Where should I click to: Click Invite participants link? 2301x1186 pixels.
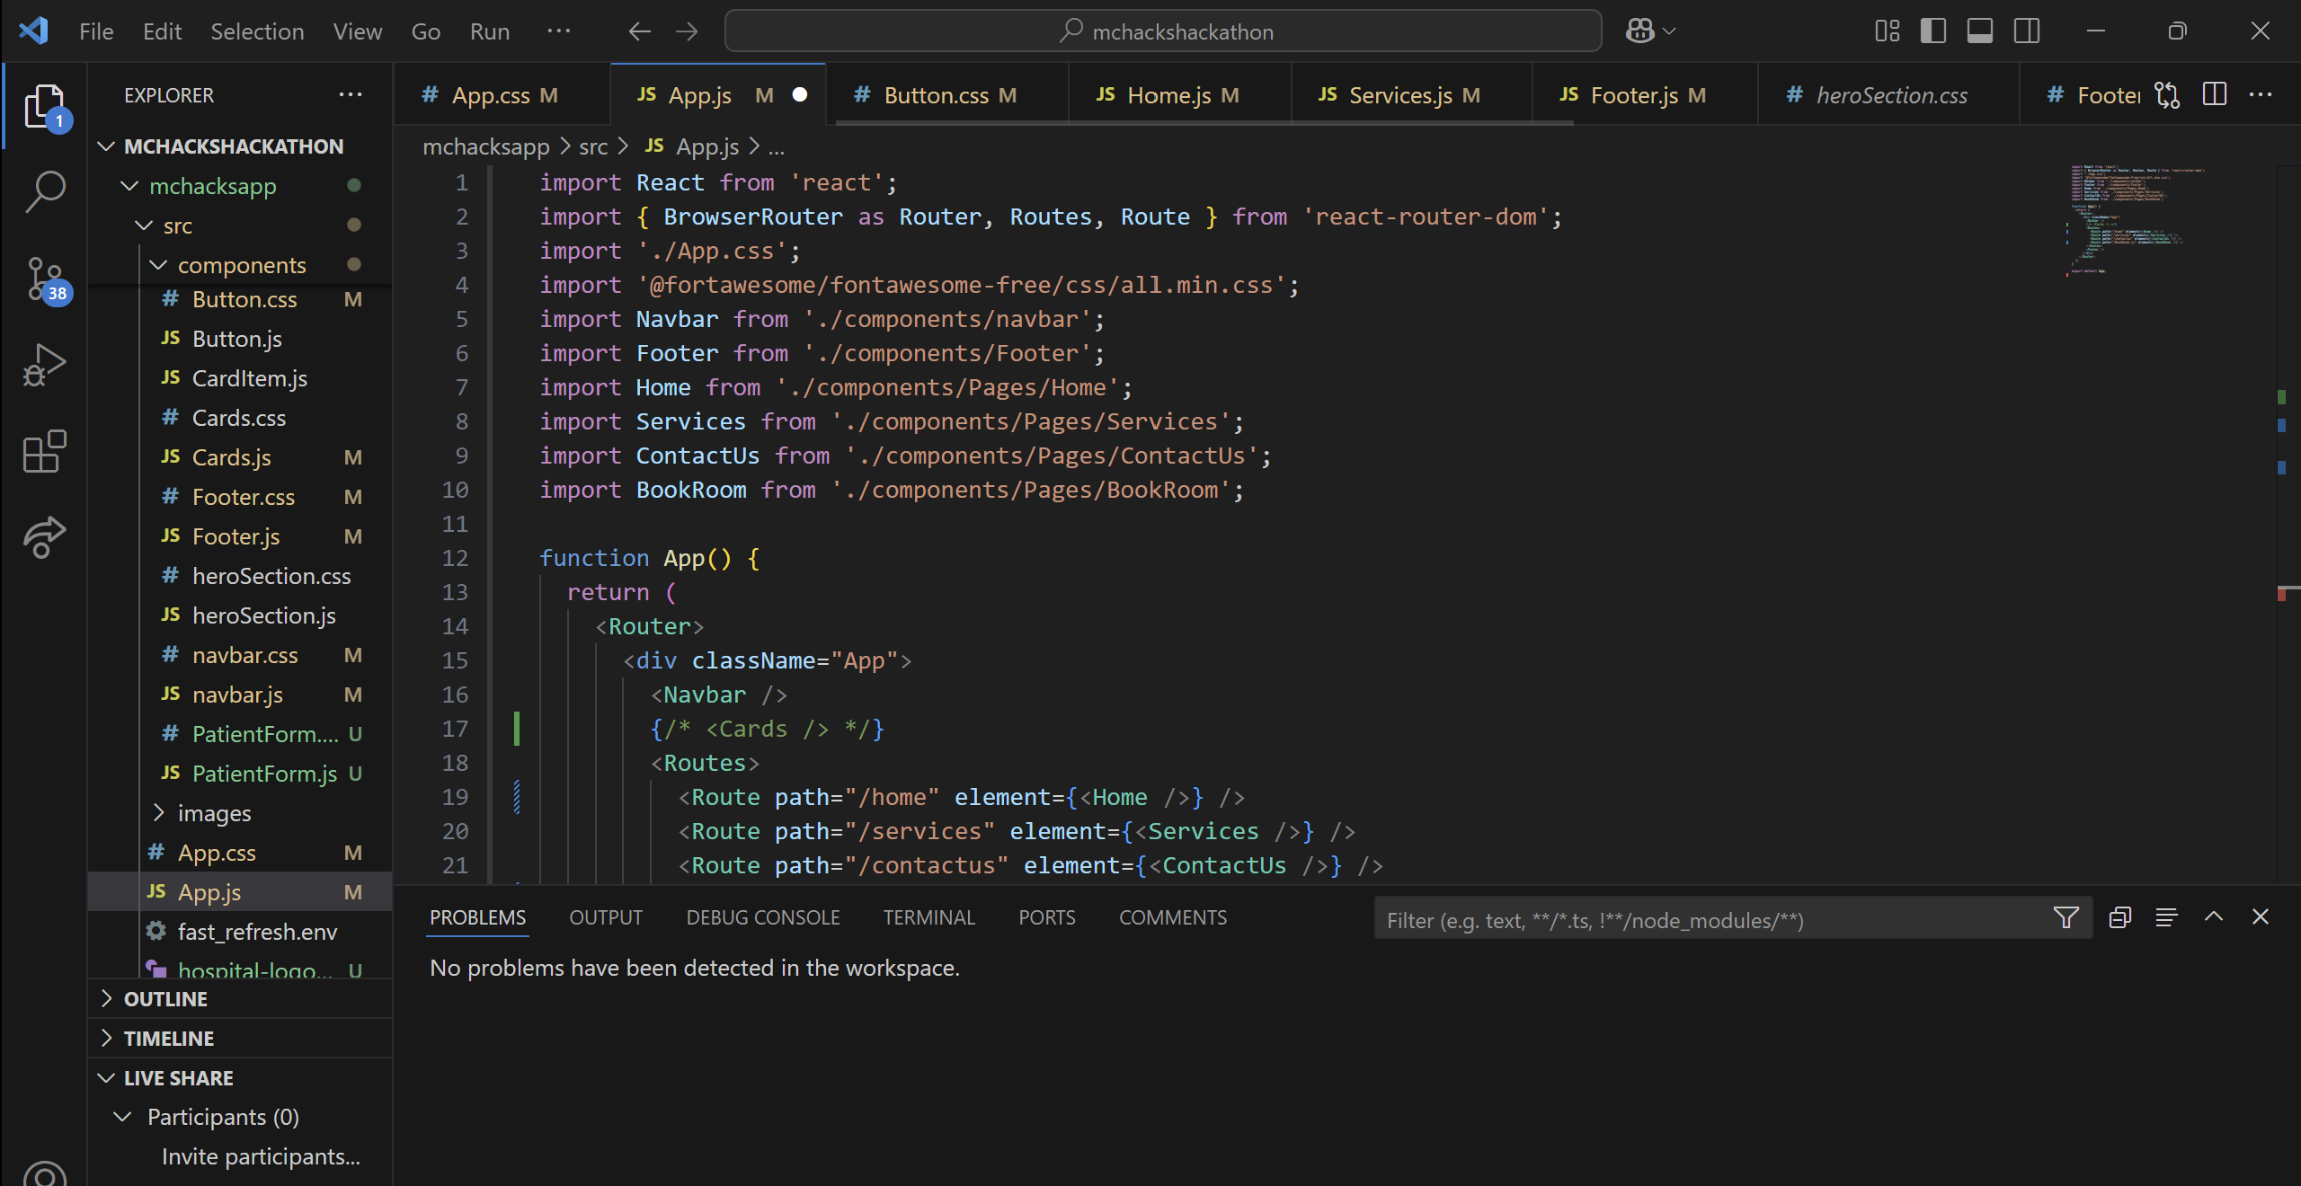pos(261,1156)
